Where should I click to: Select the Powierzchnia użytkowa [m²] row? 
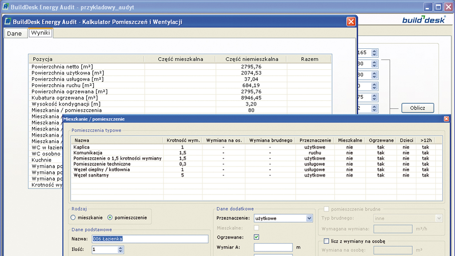click(180, 73)
